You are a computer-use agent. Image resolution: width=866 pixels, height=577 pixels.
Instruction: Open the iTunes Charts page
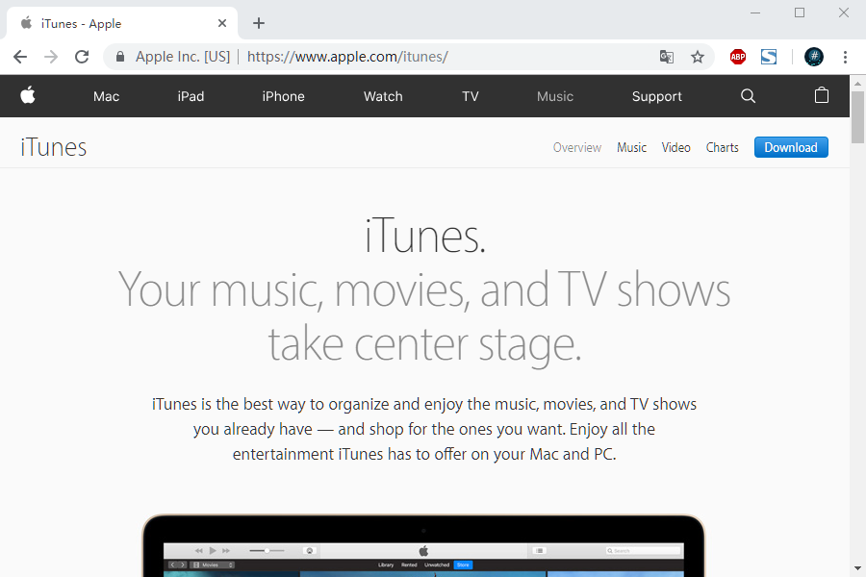(722, 147)
